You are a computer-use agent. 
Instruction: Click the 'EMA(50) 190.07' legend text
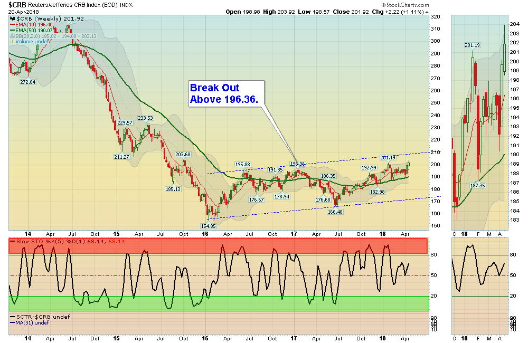click(34, 30)
